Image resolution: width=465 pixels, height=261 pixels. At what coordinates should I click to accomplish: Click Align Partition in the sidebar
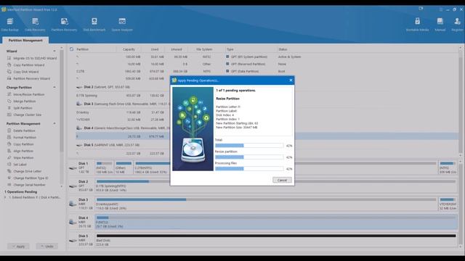[20, 151]
